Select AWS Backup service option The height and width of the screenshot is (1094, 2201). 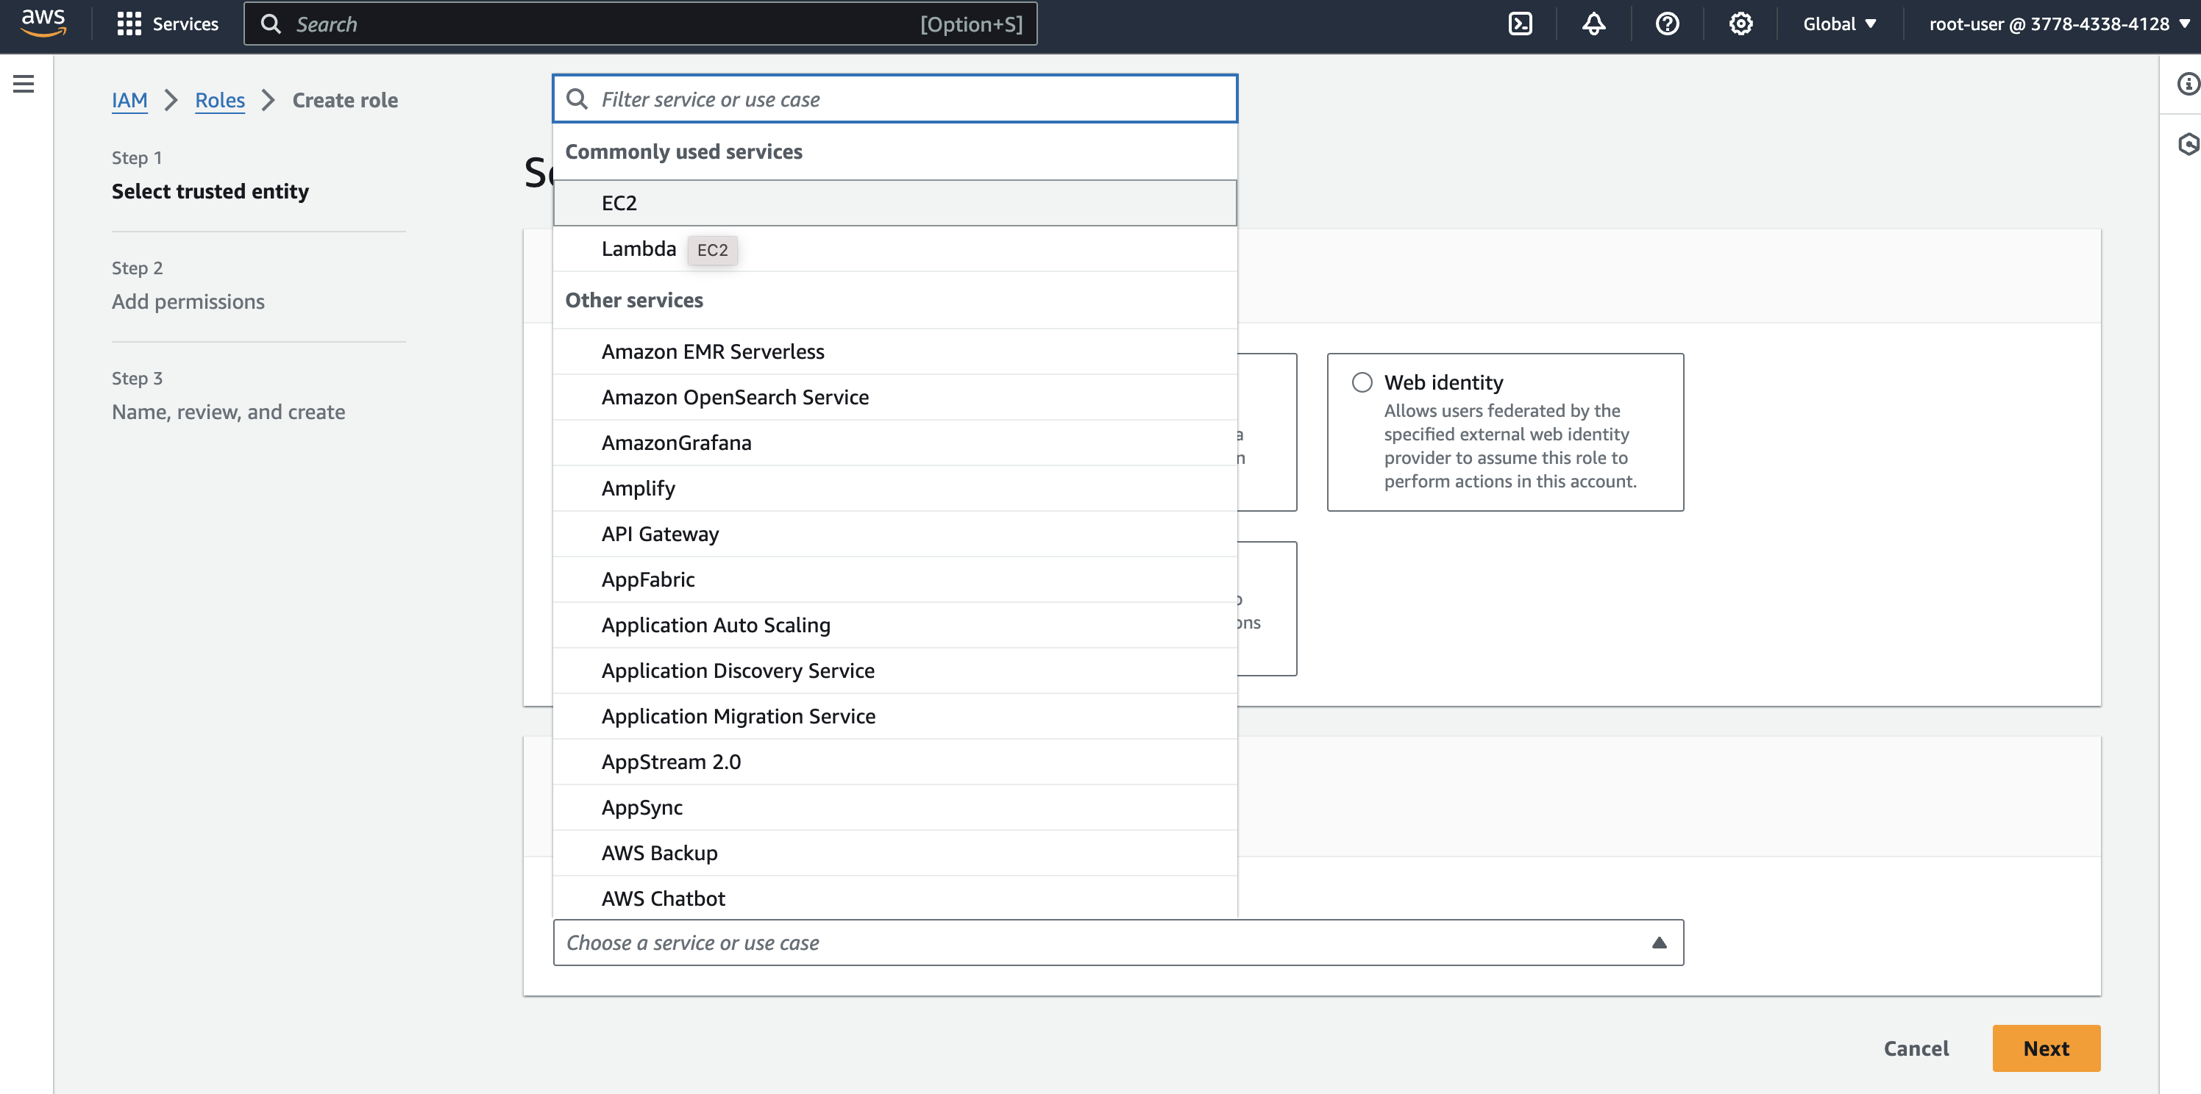pos(659,852)
